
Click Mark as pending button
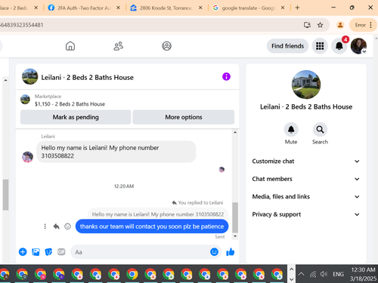point(76,117)
